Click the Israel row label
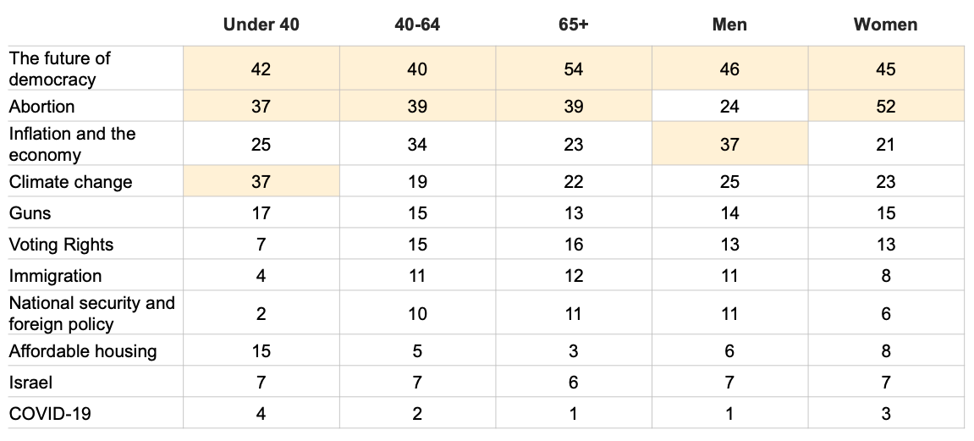The height and width of the screenshot is (441, 974). point(30,383)
